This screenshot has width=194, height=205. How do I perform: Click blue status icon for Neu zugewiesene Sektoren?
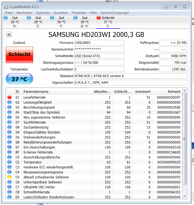coord(9,117)
